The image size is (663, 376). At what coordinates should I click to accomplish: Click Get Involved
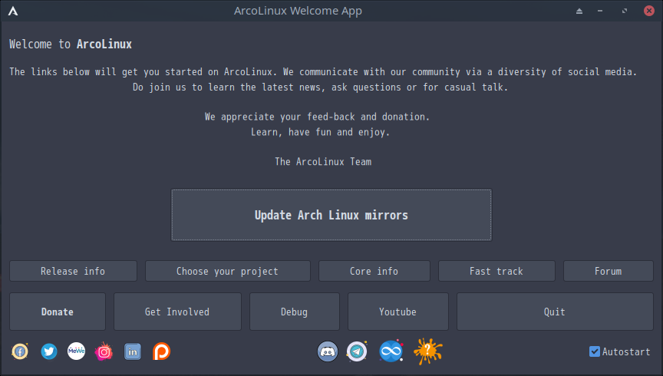click(x=177, y=312)
